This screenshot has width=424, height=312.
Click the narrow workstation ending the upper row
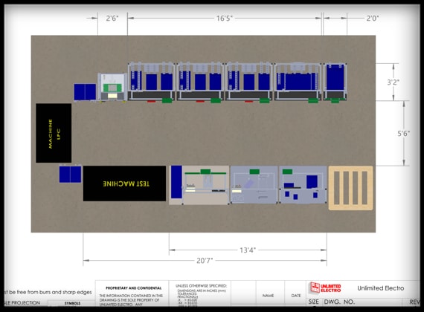click(x=335, y=82)
